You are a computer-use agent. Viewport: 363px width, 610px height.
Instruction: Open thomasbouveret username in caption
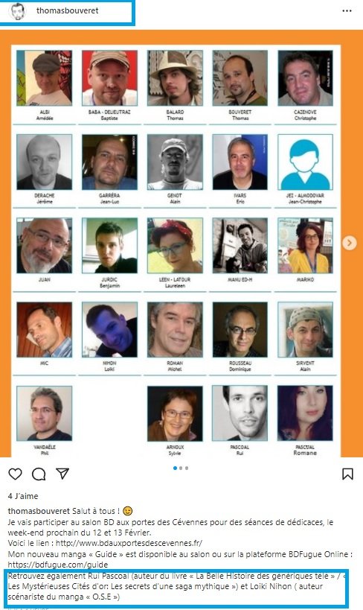(x=39, y=511)
